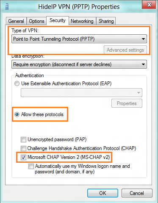Select the Security tab
Viewport: 158px width, 203px height.
click(x=58, y=20)
